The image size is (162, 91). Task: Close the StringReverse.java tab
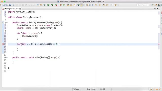point(20,9)
